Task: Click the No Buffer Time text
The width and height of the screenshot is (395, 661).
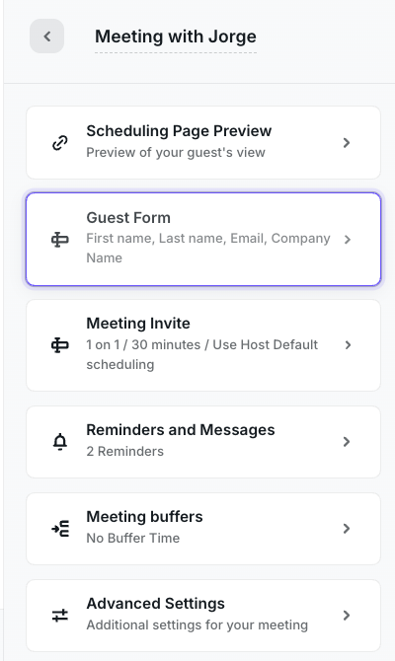Action: (x=133, y=539)
